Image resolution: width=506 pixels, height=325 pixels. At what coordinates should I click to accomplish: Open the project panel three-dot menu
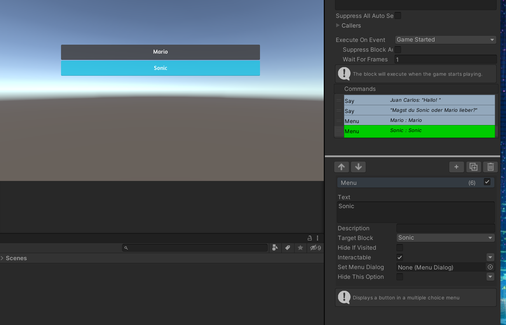point(318,238)
